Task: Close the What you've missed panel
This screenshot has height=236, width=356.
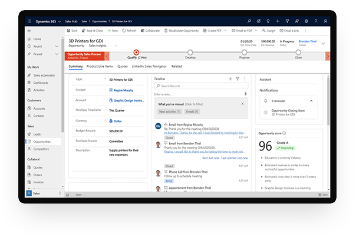Action: (242, 104)
